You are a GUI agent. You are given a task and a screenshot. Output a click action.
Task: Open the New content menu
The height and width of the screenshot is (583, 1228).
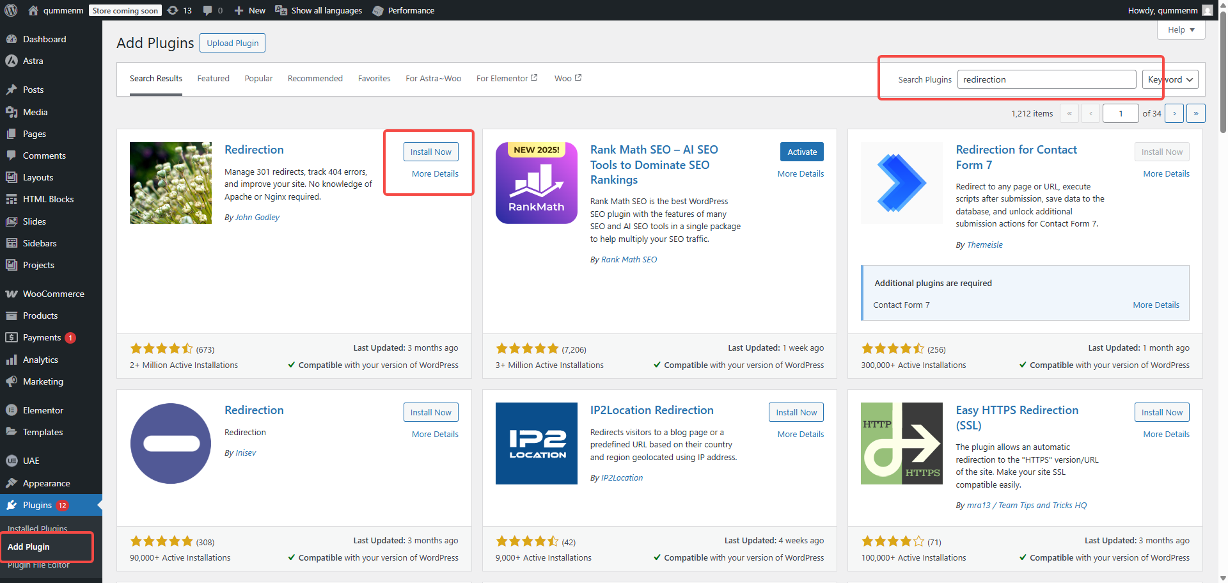pos(249,10)
